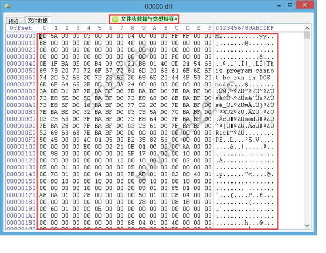Click byte A8 at start of row 00000170
Screen dimensions: 326x253
(43, 195)
